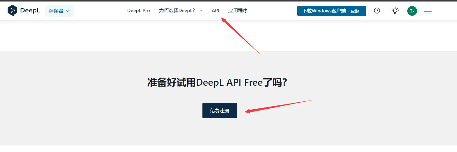457x152 pixels.
Task: Open the API navigation item
Action: click(x=215, y=11)
